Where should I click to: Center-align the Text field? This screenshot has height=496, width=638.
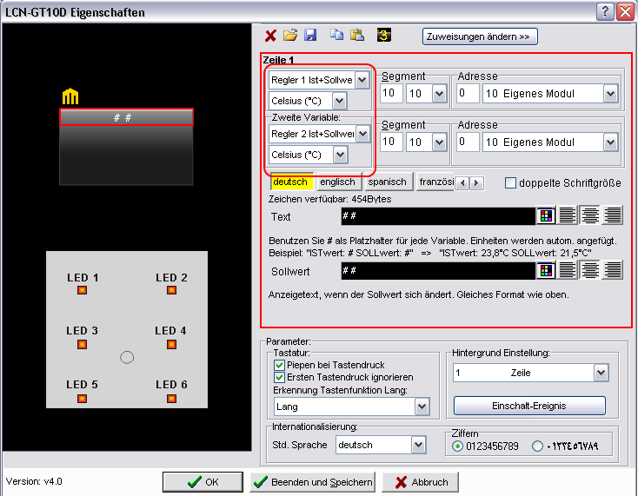point(591,216)
